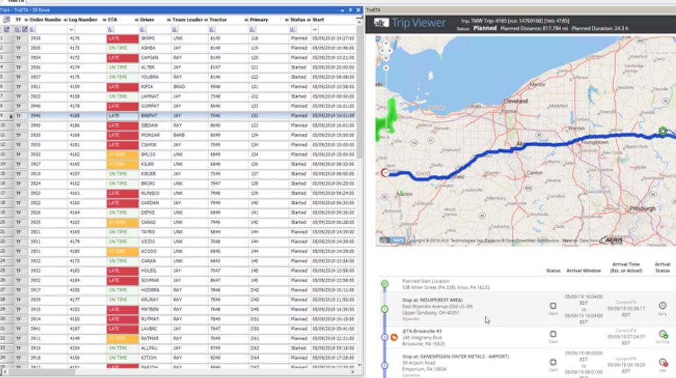The height and width of the screenshot is (378, 676).
Task: Click the AT RISK ETA cell for driver SHUJO
Action: coord(122,155)
